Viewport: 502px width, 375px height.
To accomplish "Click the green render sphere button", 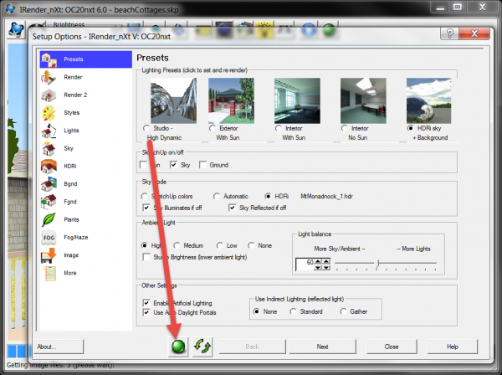I will pos(177,346).
